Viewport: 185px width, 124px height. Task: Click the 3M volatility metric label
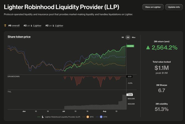[162, 104]
